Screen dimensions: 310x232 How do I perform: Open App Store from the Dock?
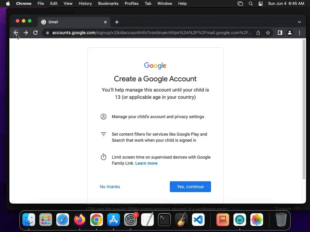click(x=114, y=220)
